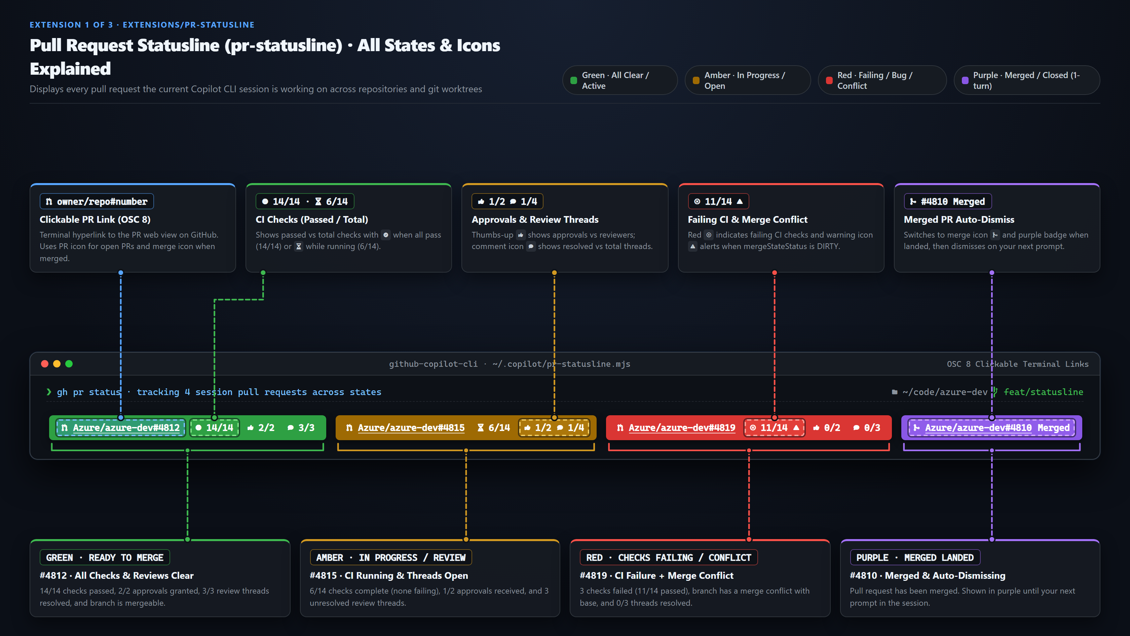Viewport: 1130px width, 636px height.
Task: Click the 'GREEN · READY TO MERGE' label
Action: click(x=104, y=558)
